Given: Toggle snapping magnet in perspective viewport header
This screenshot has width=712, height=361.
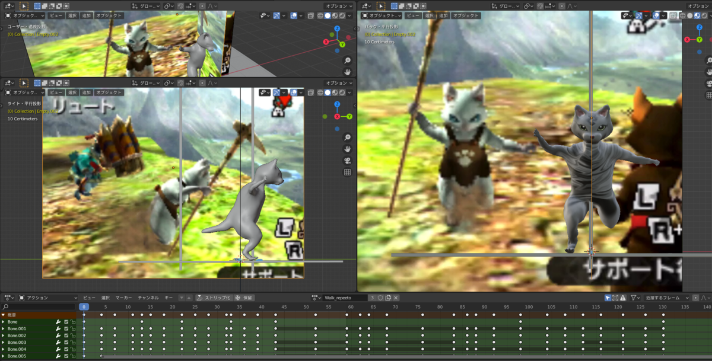Looking at the screenshot, I should pos(180,6).
